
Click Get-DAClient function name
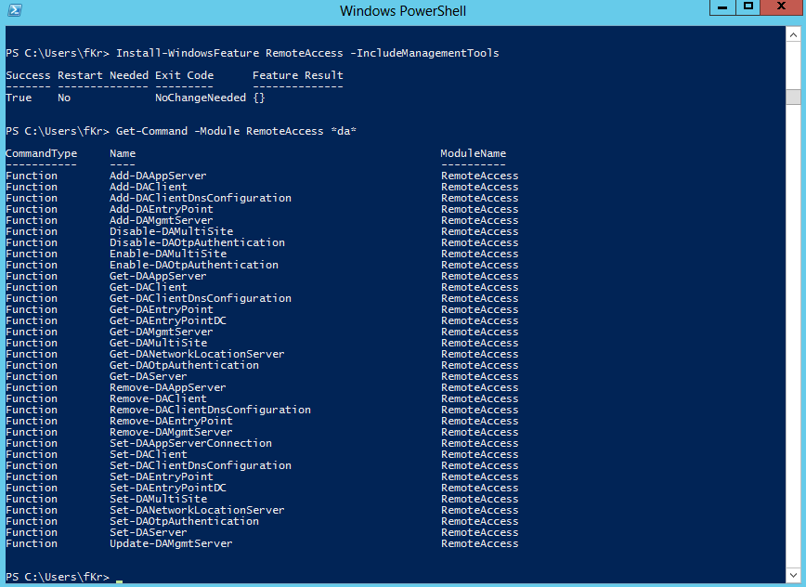tap(148, 287)
